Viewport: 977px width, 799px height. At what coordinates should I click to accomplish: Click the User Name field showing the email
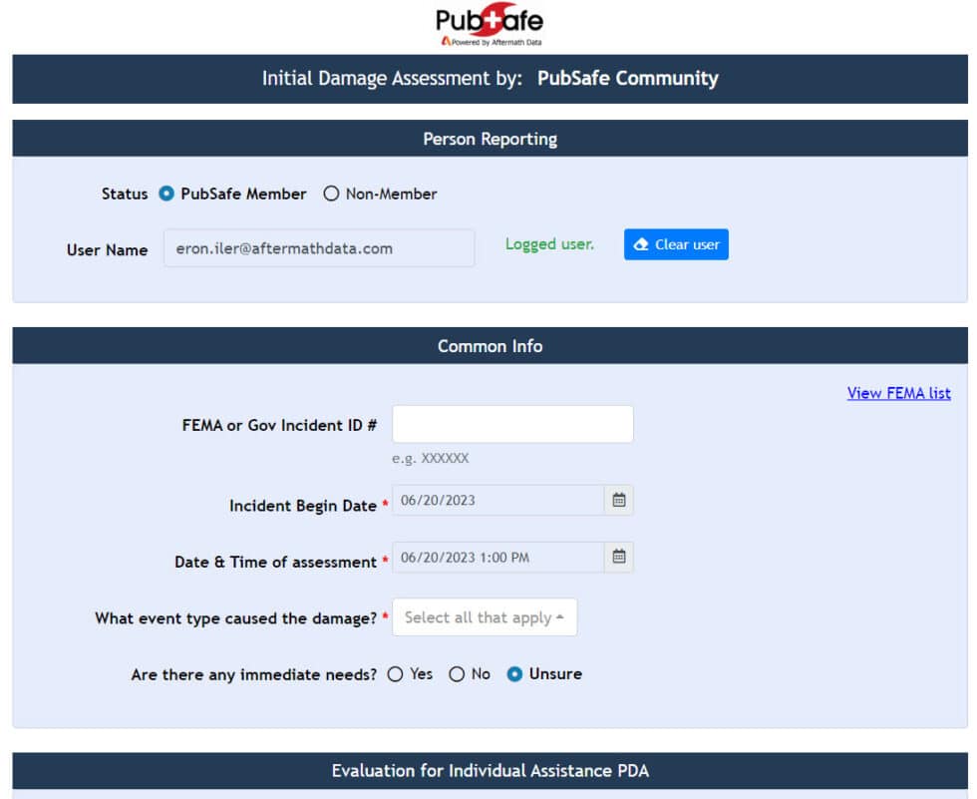click(x=319, y=247)
